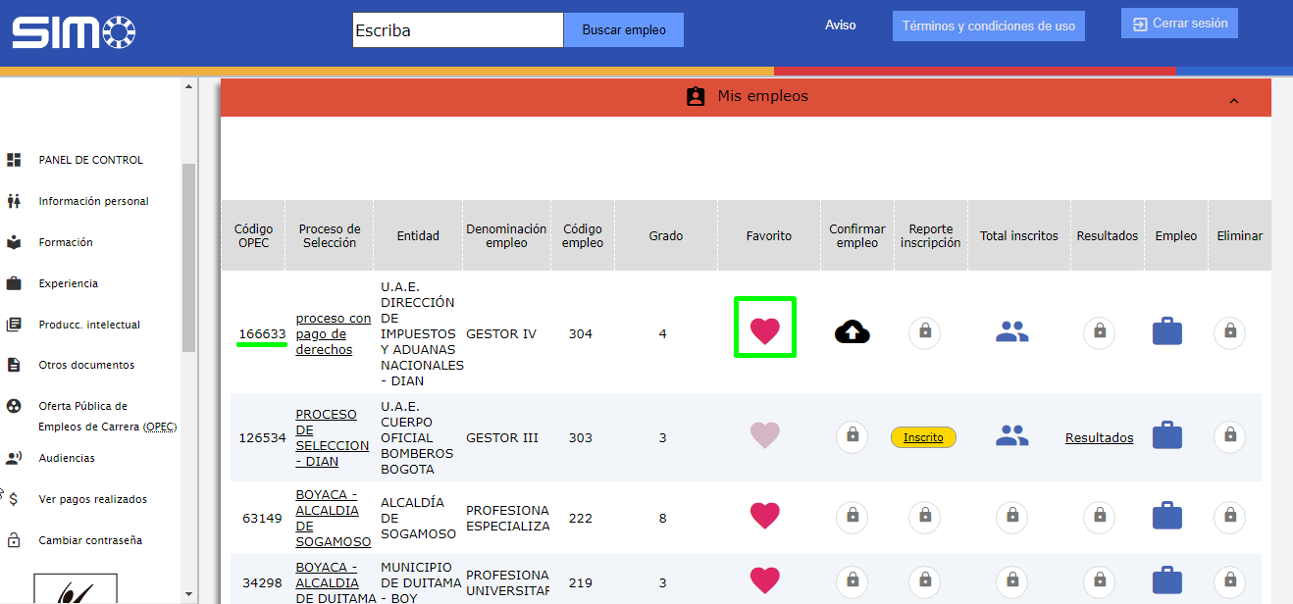Collapse the Mis empleos panel
1293x604 pixels.
tap(1233, 100)
